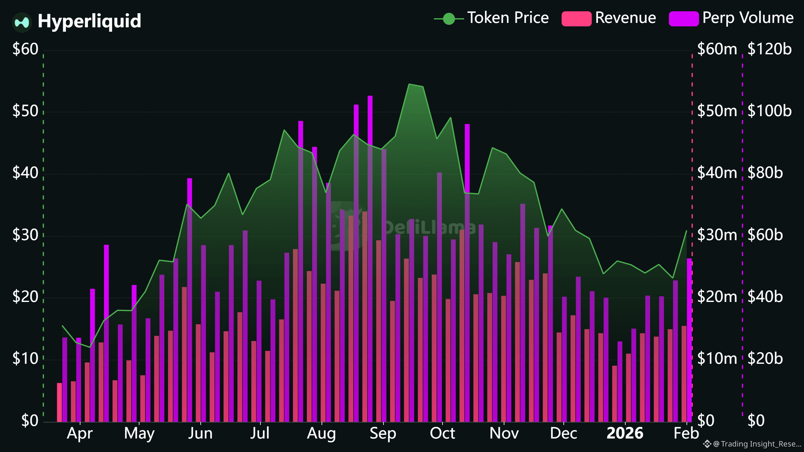Screen dimensions: 804x452
Task: Click the green Token Price legend marker
Action: [449, 19]
